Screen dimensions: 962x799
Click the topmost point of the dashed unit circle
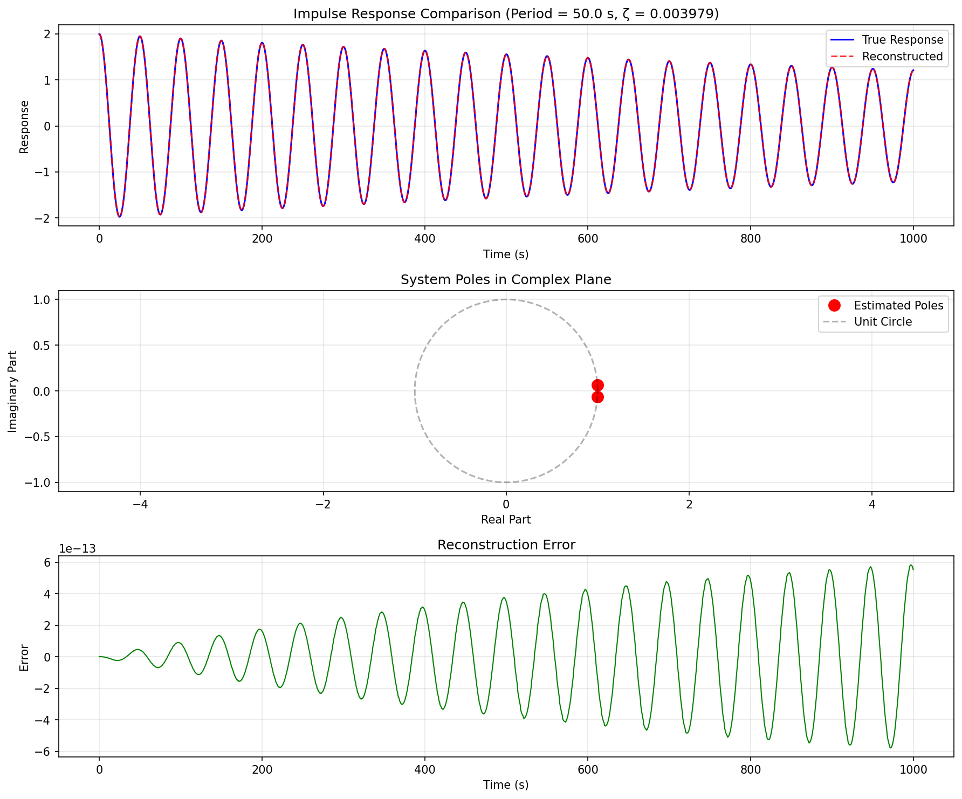coord(506,300)
